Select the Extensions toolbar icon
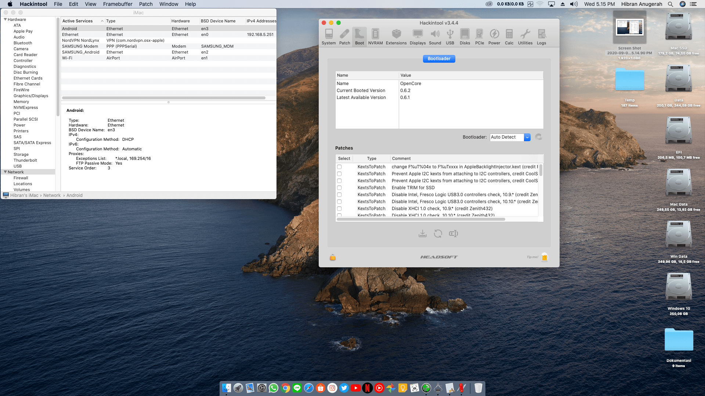Image resolution: width=705 pixels, height=396 pixels. [x=396, y=37]
